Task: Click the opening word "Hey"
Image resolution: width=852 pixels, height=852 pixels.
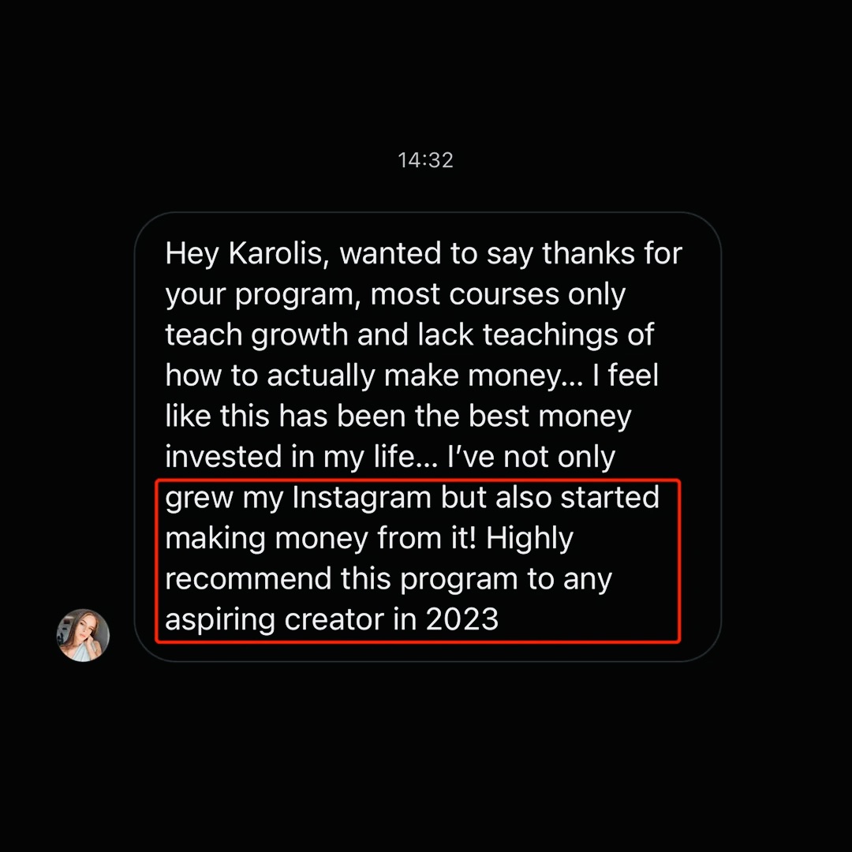Action: click(192, 254)
